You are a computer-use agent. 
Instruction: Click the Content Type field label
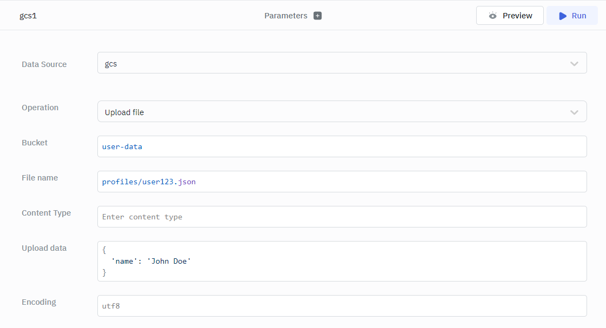[x=46, y=213]
